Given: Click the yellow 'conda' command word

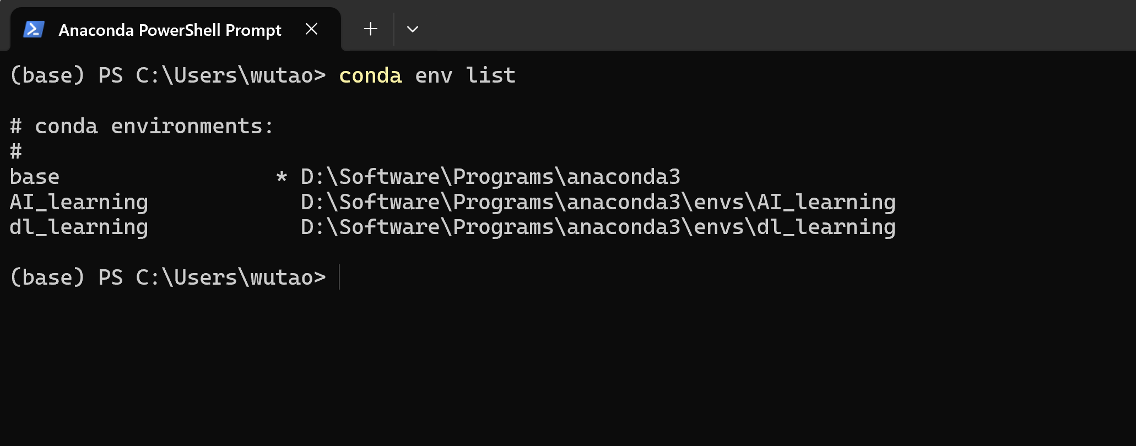Looking at the screenshot, I should (x=370, y=76).
